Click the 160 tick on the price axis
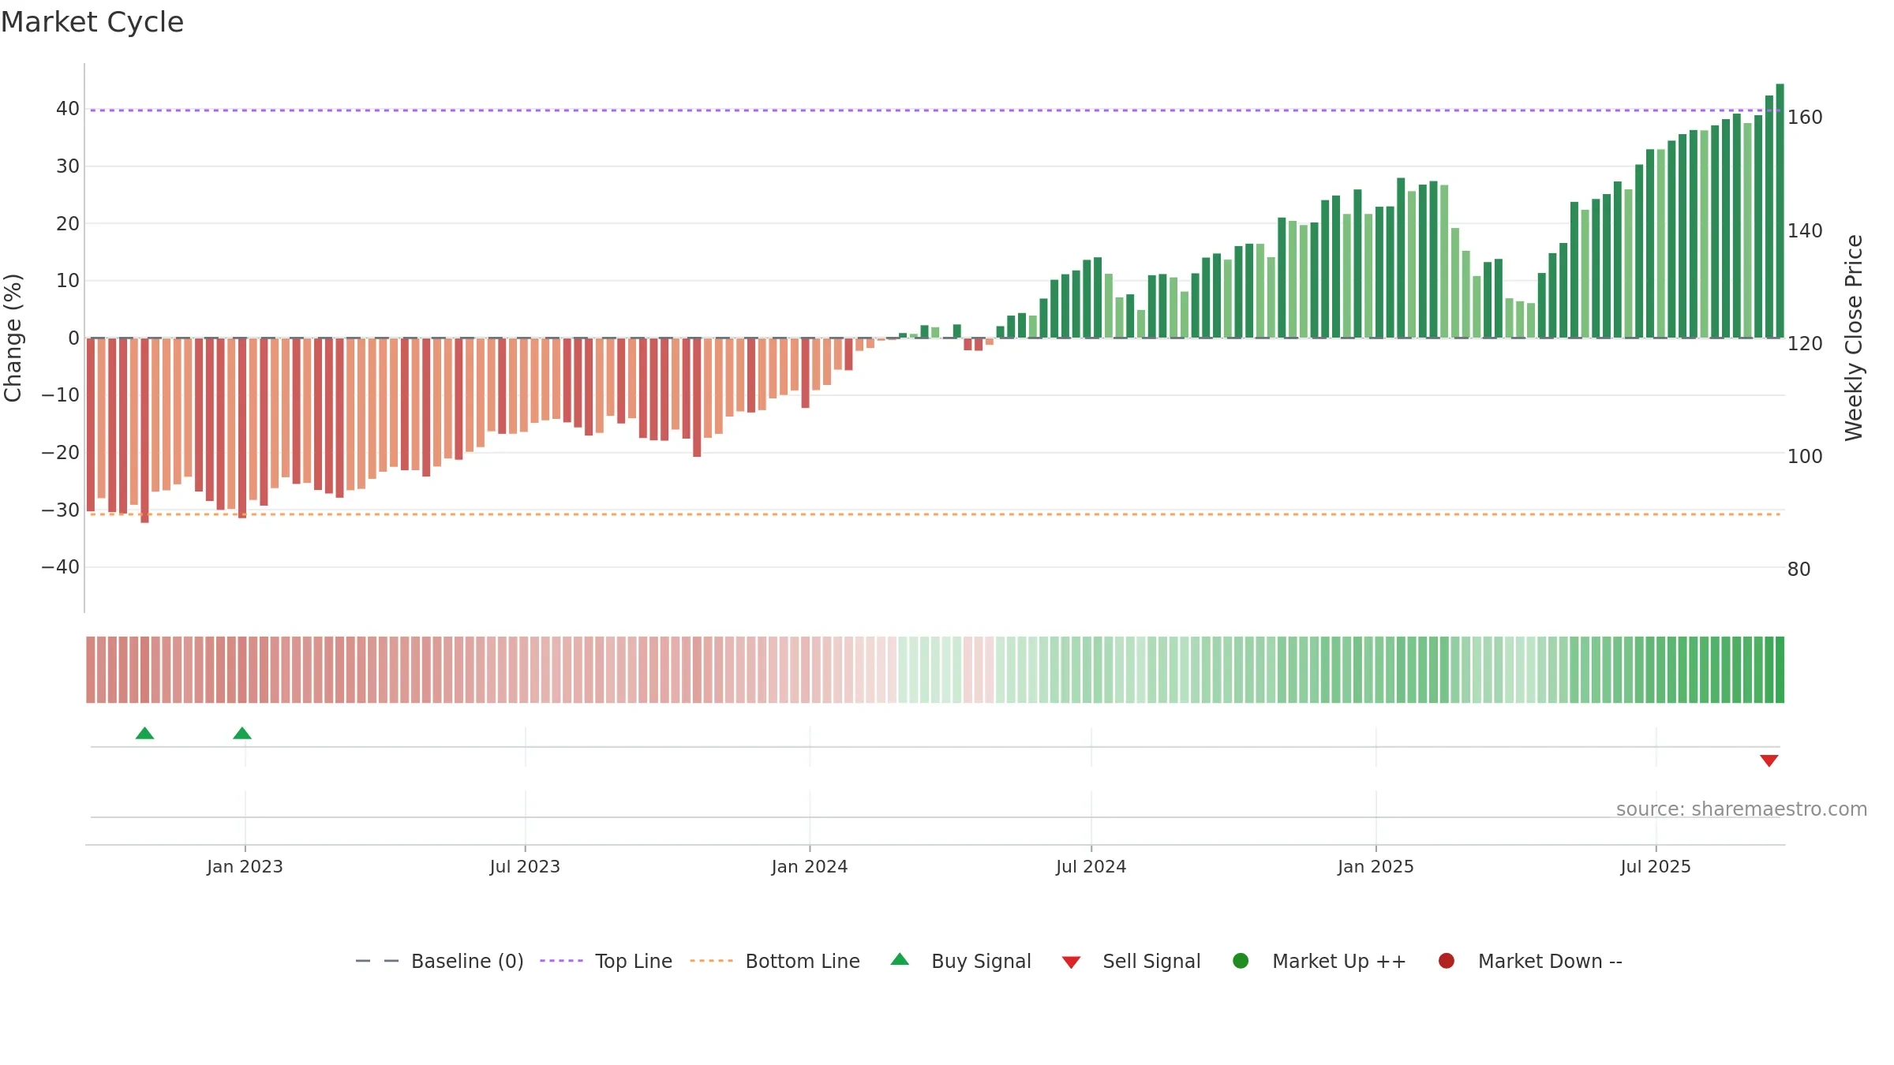This screenshot has width=1894, height=1065. click(1805, 118)
